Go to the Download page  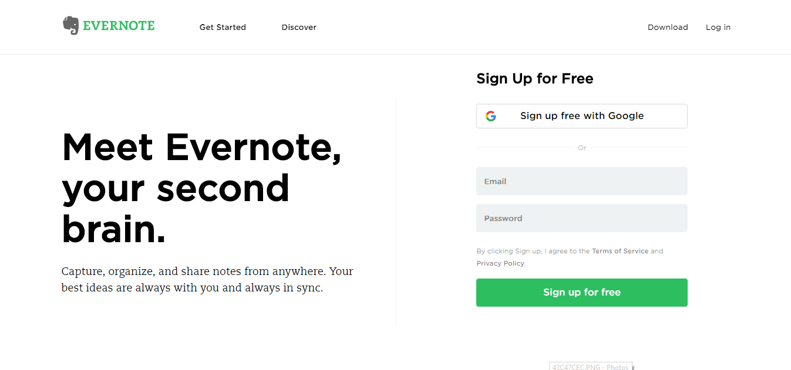(x=668, y=27)
